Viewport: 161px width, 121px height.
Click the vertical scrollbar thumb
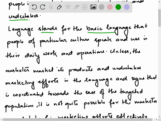160,18
